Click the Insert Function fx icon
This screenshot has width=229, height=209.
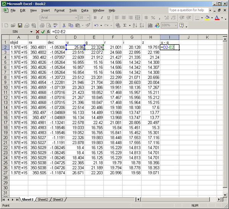[x=48, y=32]
